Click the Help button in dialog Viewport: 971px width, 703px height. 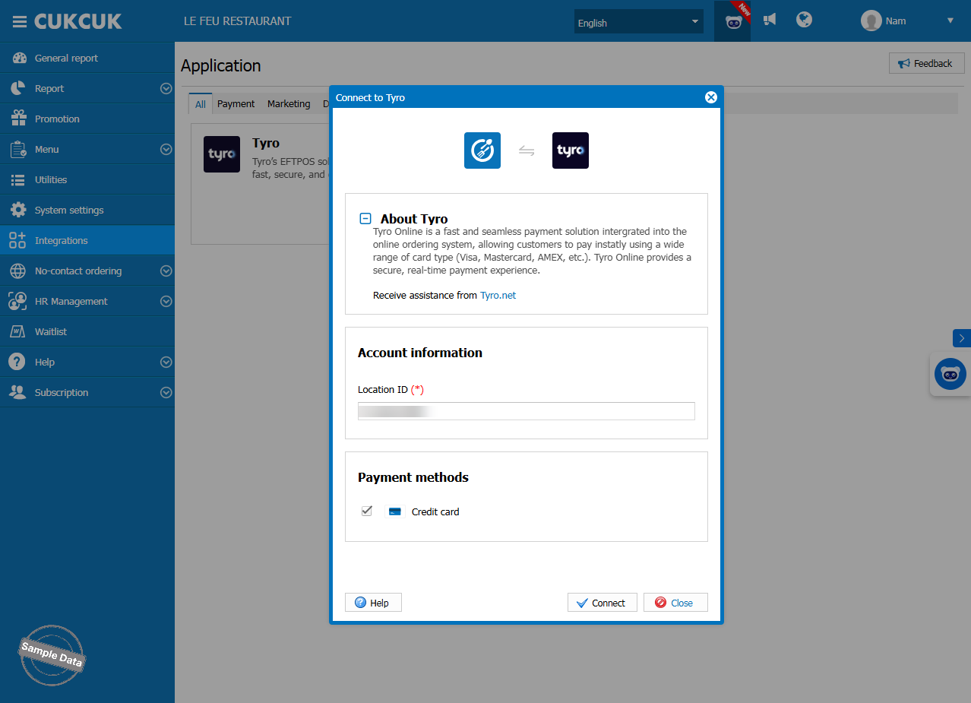[373, 603]
